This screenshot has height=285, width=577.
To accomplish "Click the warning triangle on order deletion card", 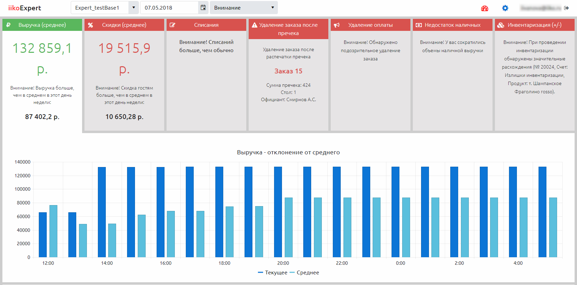I will [254, 25].
